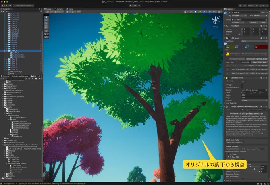Open the Layout dropdown in top bar

[x=264, y=6]
